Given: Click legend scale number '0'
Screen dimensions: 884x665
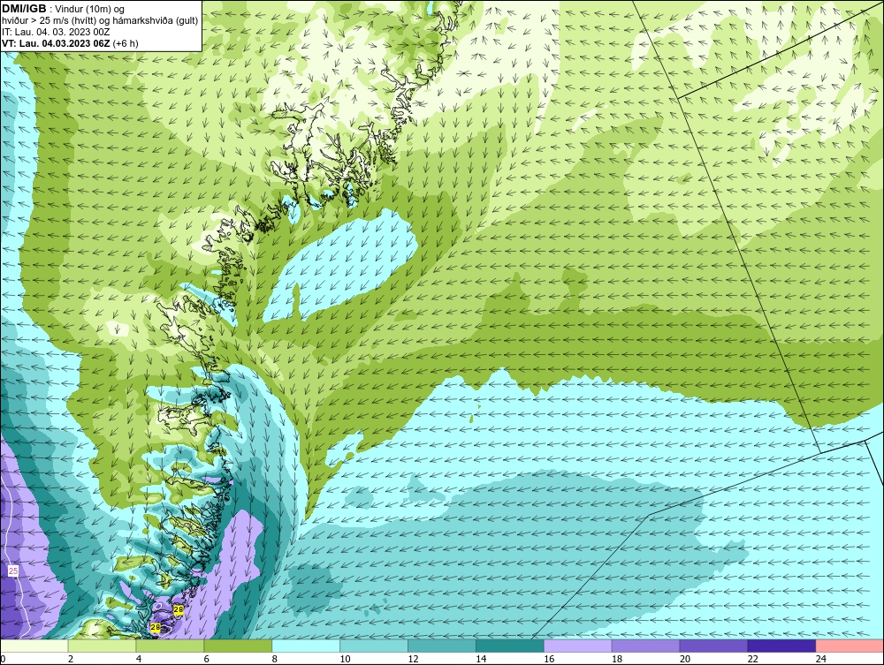Looking at the screenshot, I should (3, 659).
